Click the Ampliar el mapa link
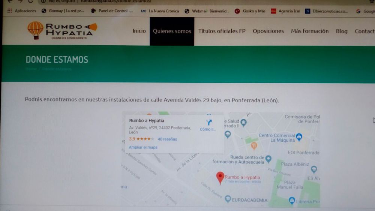Viewport: 375px width, 211px height. tap(143, 147)
